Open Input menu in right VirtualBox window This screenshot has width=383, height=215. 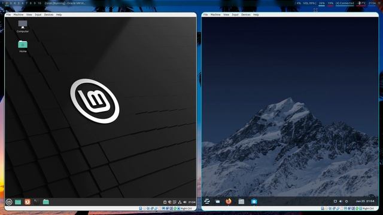click(x=235, y=14)
